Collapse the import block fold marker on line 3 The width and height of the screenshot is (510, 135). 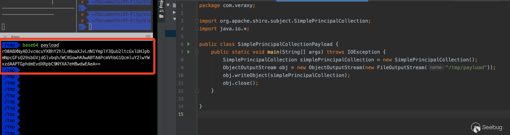pos(197,21)
